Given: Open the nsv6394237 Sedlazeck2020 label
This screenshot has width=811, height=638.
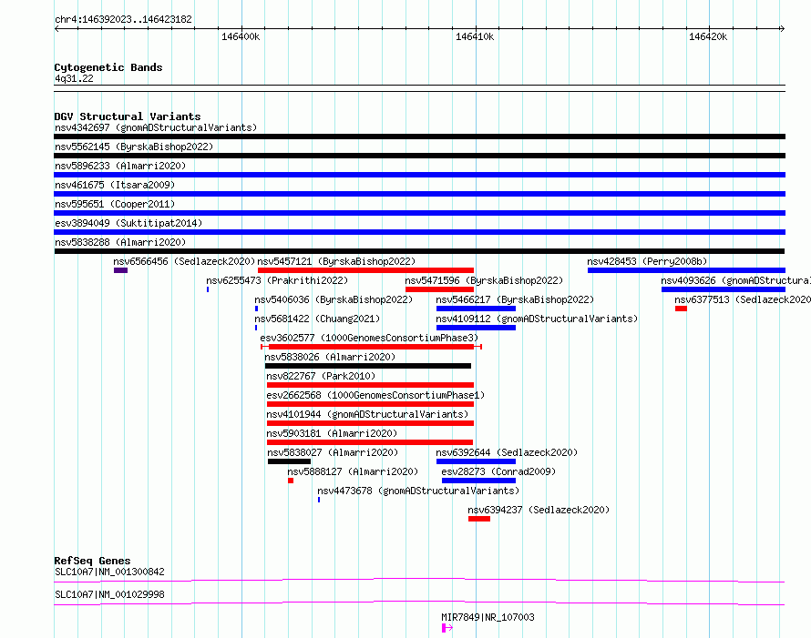Looking at the screenshot, I should coord(539,510).
